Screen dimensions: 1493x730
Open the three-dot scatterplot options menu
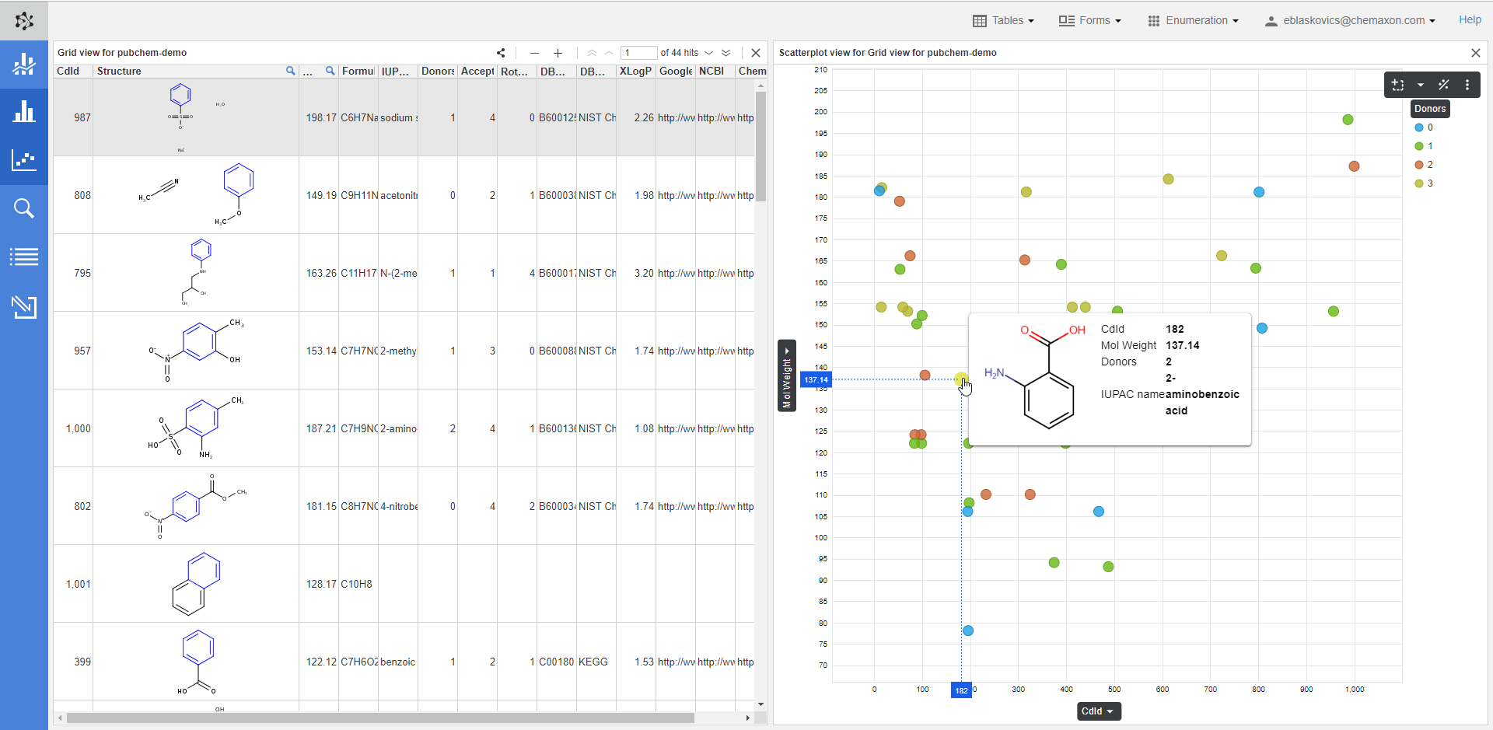pyautogui.click(x=1467, y=85)
